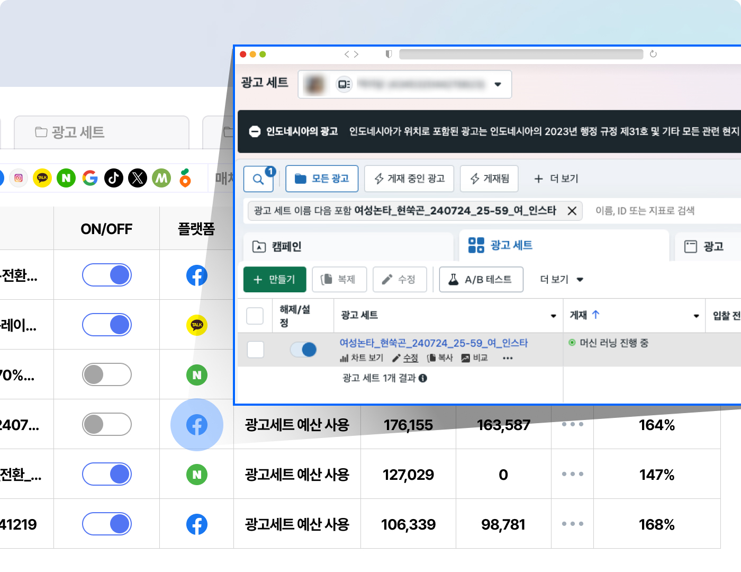The width and height of the screenshot is (741, 572).
Task: Turn off the 여성논타 ad set toggle
Action: [303, 350]
